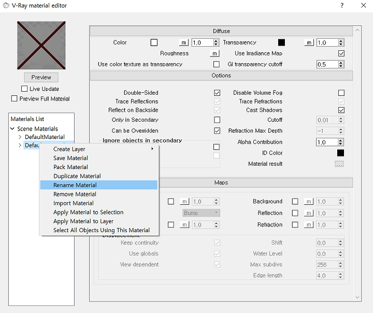
Task: Click the material preview thumbnail
Action: tap(41, 46)
